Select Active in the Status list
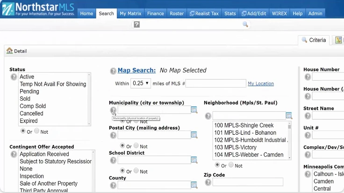 [27, 77]
